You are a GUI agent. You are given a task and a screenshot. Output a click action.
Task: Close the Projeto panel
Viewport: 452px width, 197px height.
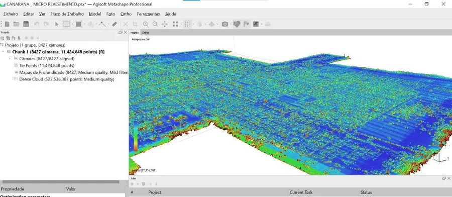(x=126, y=32)
